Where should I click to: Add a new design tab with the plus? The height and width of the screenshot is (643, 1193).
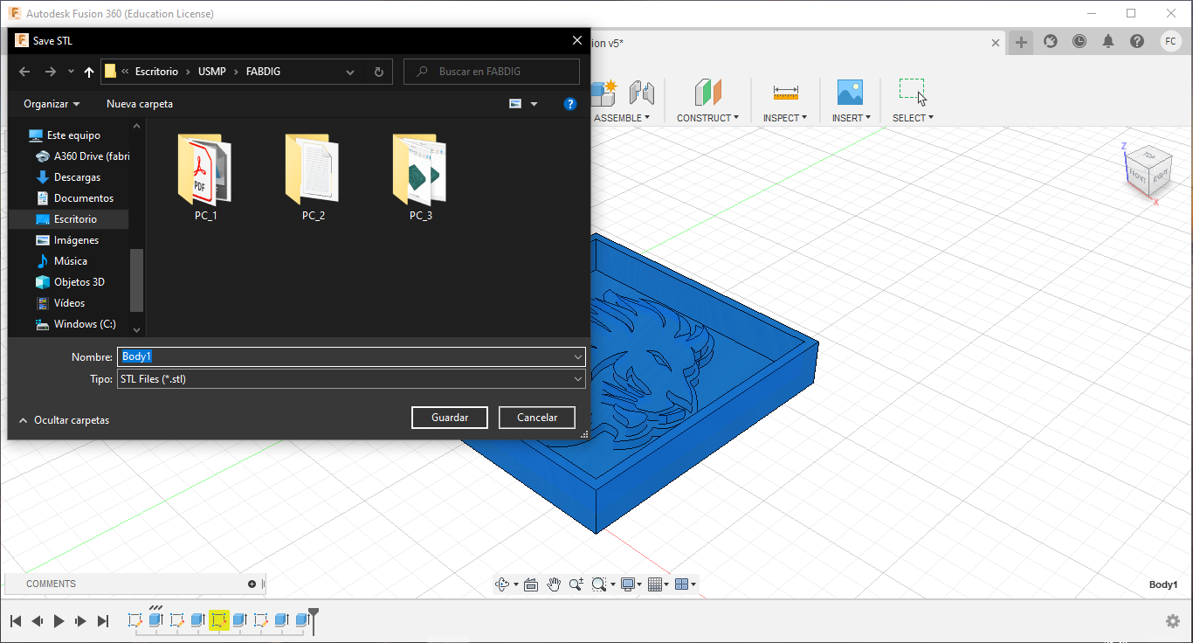coord(1021,42)
